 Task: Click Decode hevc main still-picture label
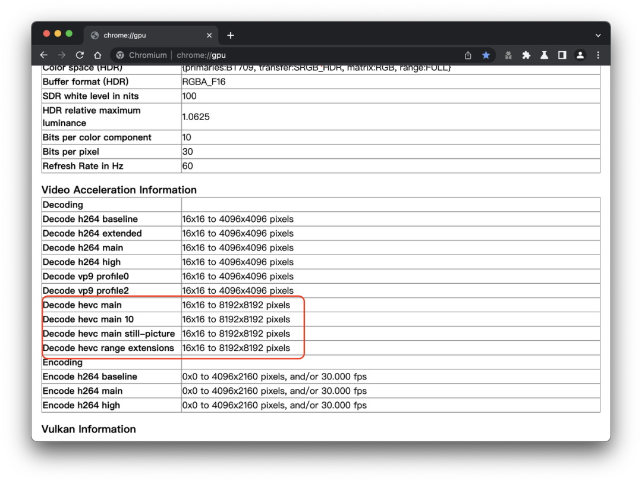(x=109, y=334)
